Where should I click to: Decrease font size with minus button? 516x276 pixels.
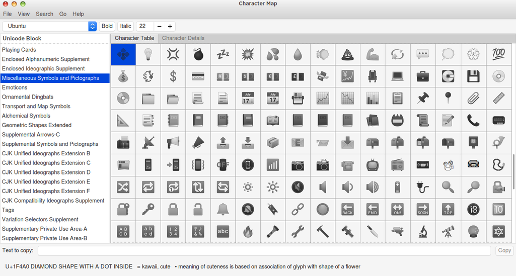pos(159,26)
